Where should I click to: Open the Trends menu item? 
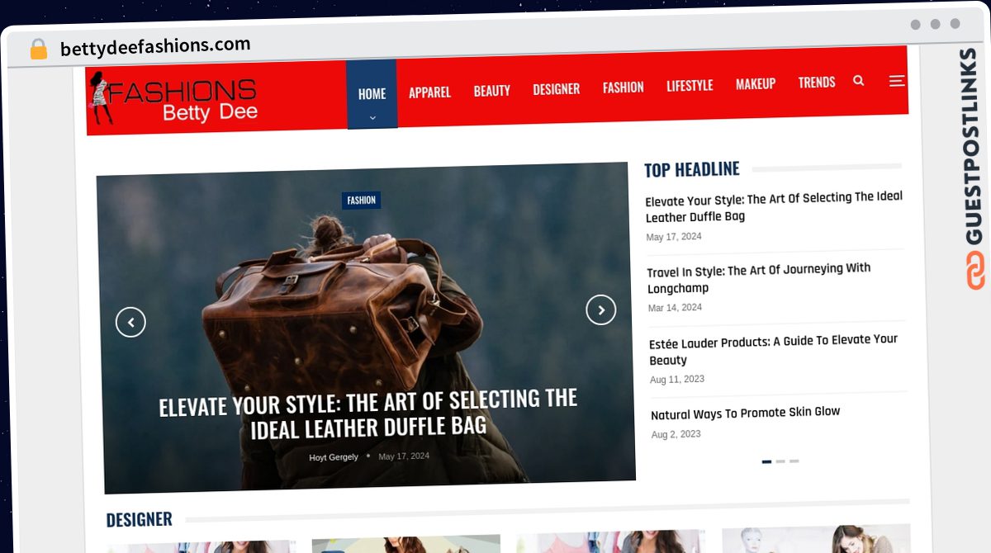pos(817,82)
